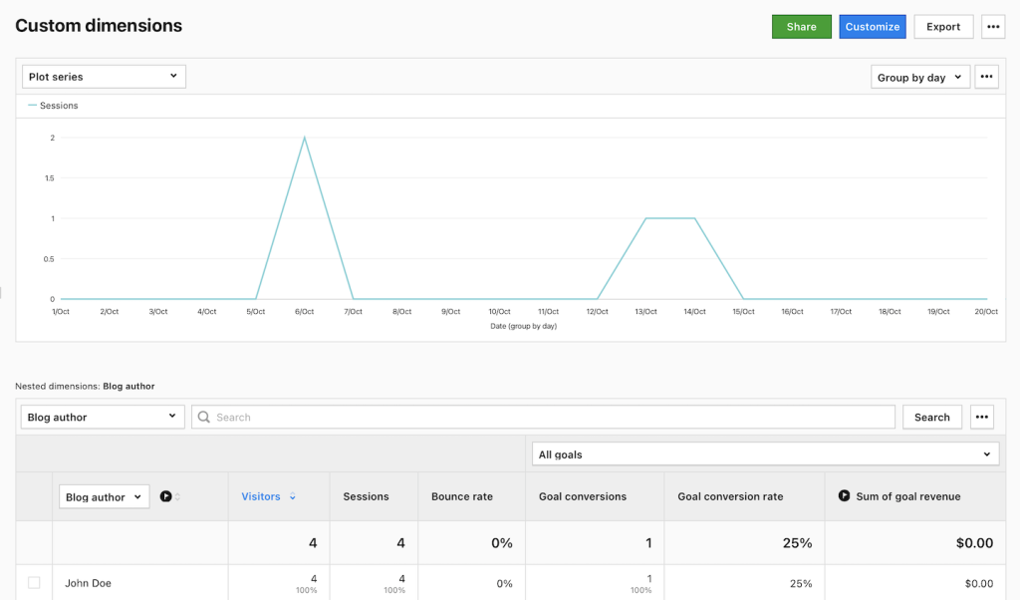Open the chart's more options ellipsis
The image size is (1020, 600).
(986, 77)
